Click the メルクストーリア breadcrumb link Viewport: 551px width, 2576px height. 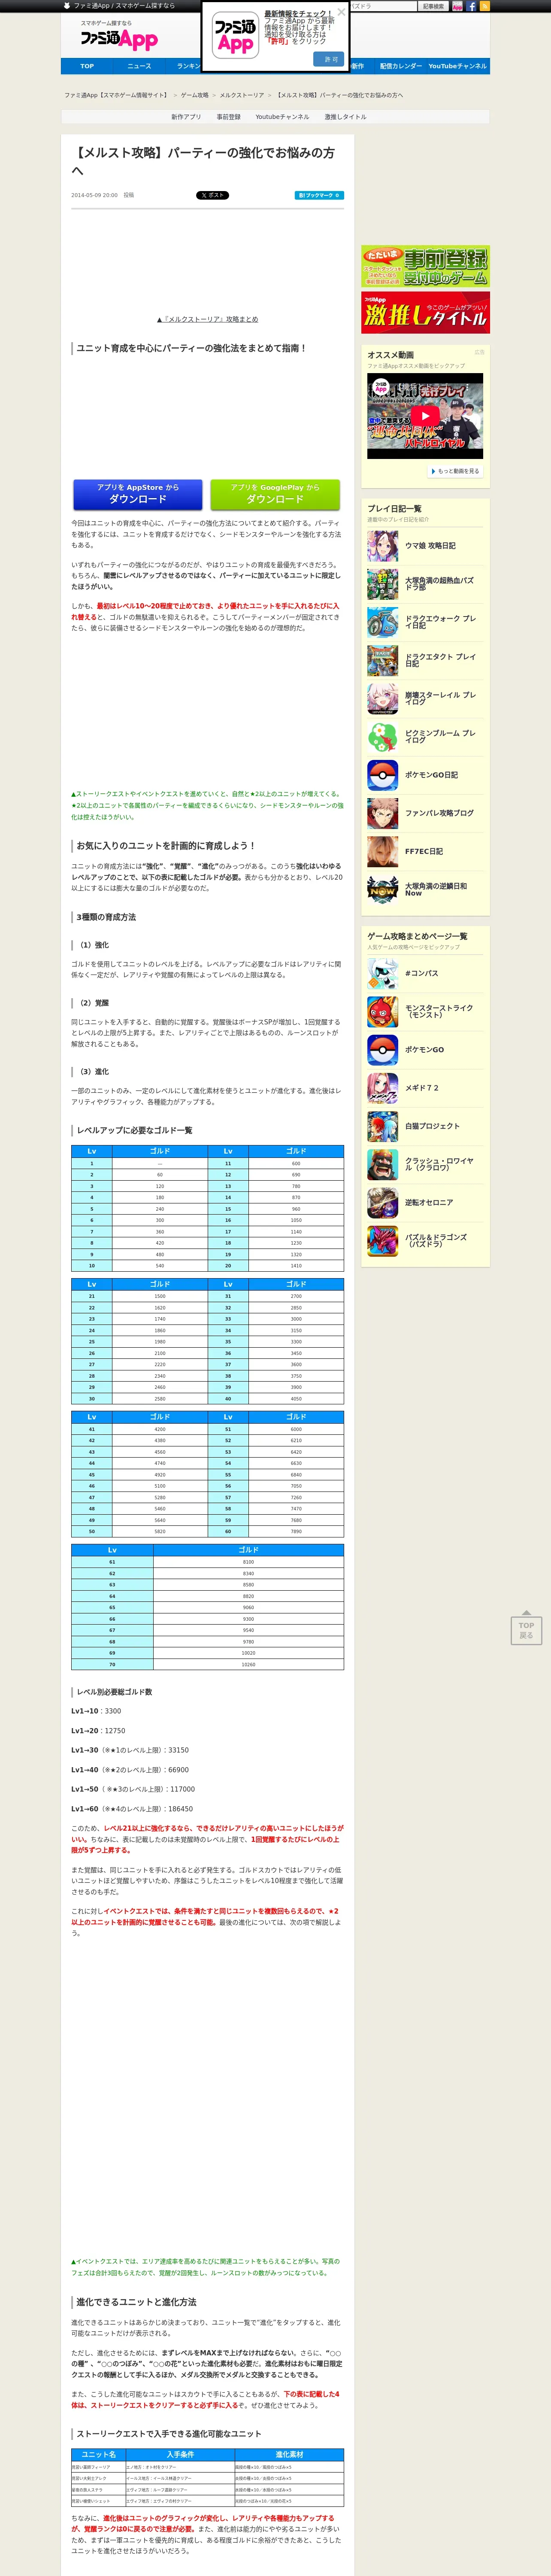pyautogui.click(x=242, y=95)
